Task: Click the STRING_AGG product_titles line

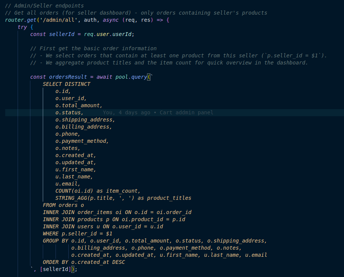Action: click(x=123, y=198)
